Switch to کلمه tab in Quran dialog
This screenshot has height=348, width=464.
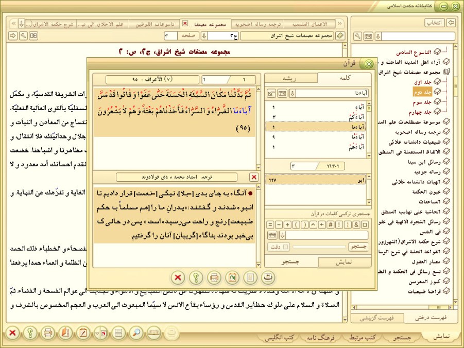tap(345, 78)
